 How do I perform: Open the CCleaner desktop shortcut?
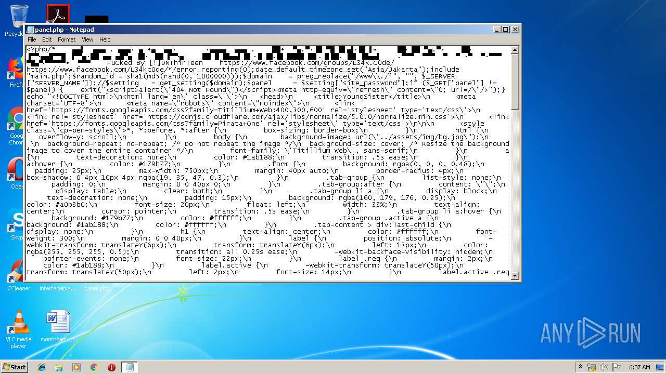(18, 275)
